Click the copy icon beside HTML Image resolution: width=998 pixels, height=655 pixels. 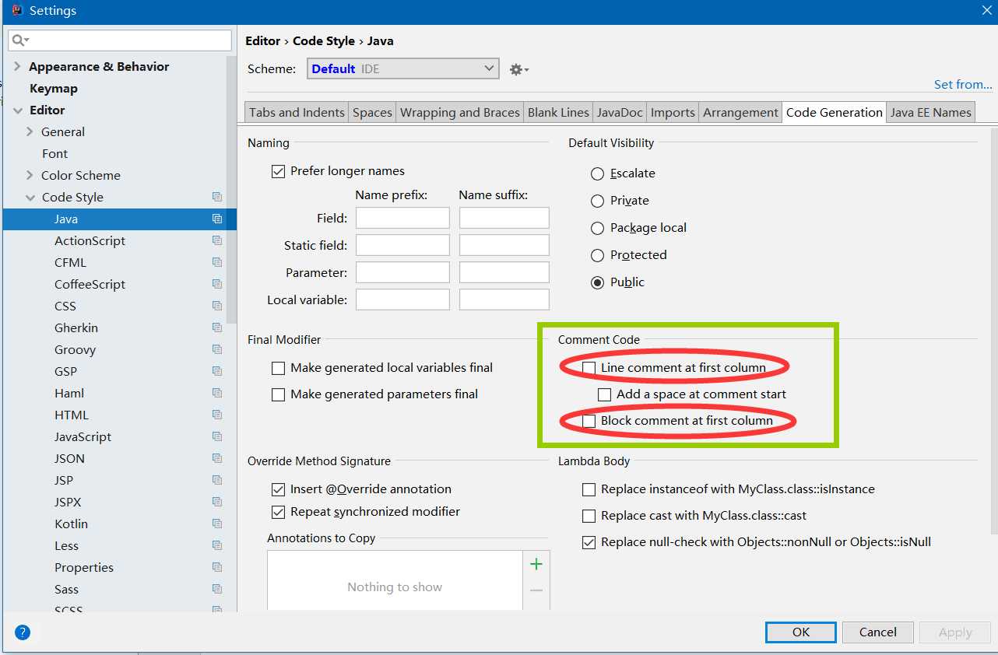(x=217, y=415)
